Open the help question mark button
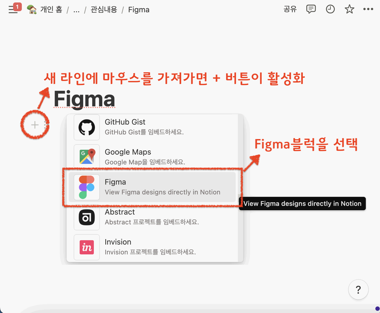 [358, 290]
